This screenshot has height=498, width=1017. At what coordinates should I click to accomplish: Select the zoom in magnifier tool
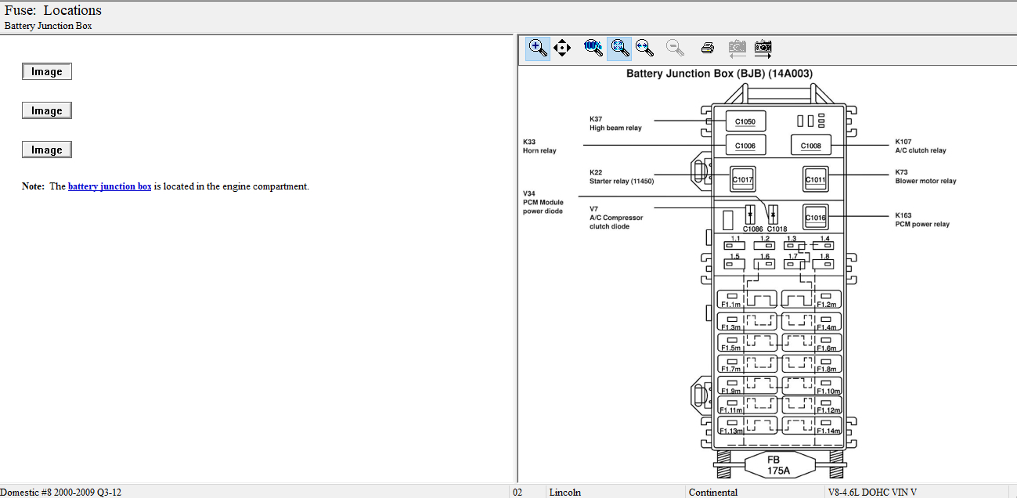[x=538, y=48]
